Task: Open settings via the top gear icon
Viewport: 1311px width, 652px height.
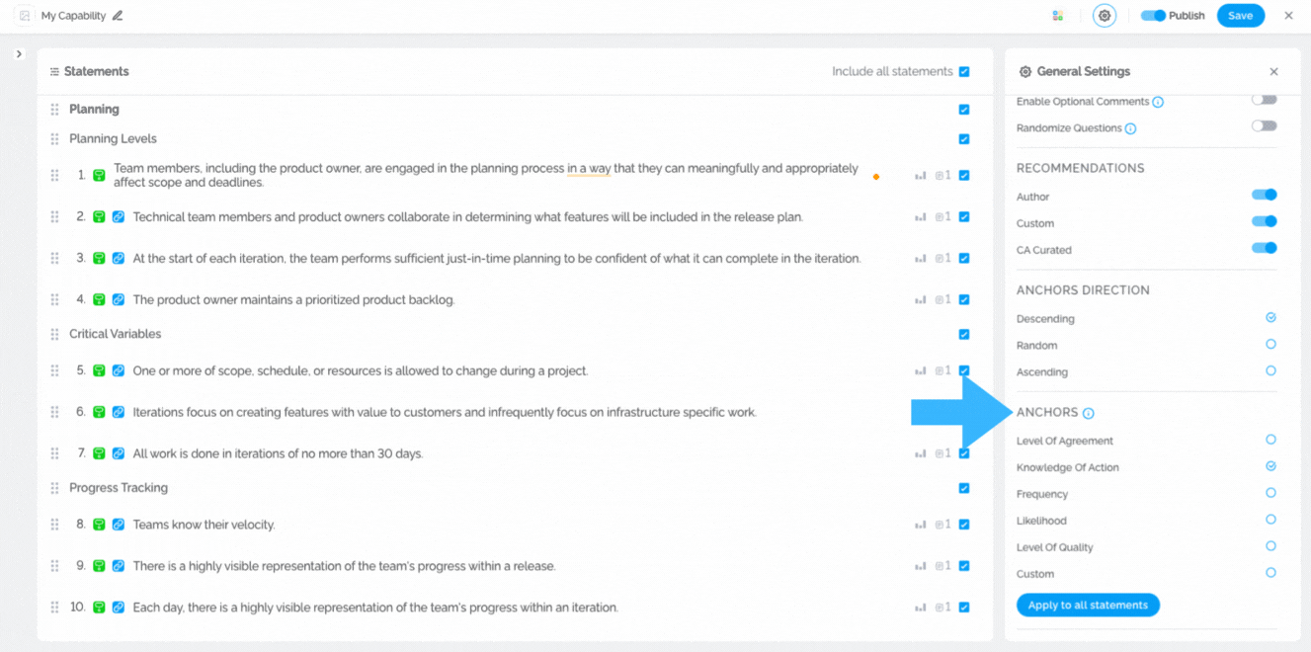Action: 1105,16
